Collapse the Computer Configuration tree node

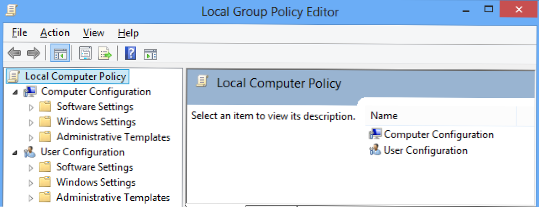point(15,92)
